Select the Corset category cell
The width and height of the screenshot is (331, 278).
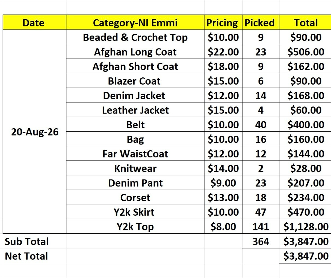[135, 197]
